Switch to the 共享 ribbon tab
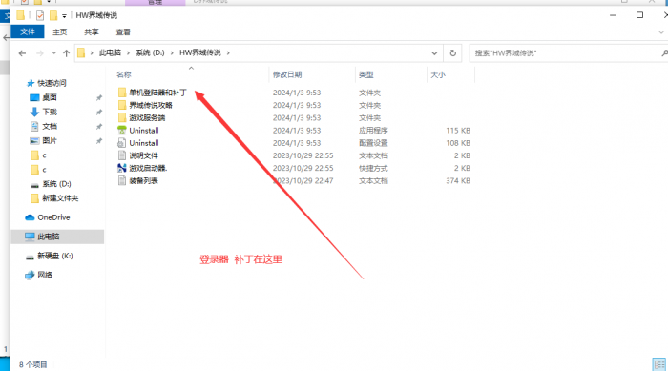 (x=92, y=31)
